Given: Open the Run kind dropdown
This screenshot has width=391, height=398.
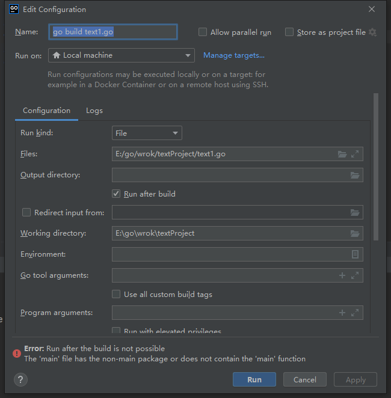Looking at the screenshot, I should pyautogui.click(x=147, y=133).
